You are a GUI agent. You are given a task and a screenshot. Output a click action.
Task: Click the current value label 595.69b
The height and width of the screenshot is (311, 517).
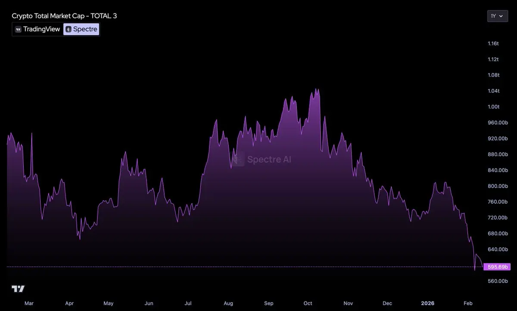coord(497,267)
